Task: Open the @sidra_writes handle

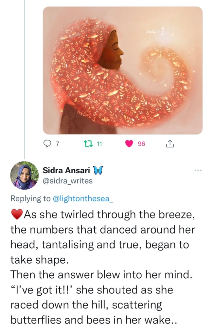Action: (68, 180)
